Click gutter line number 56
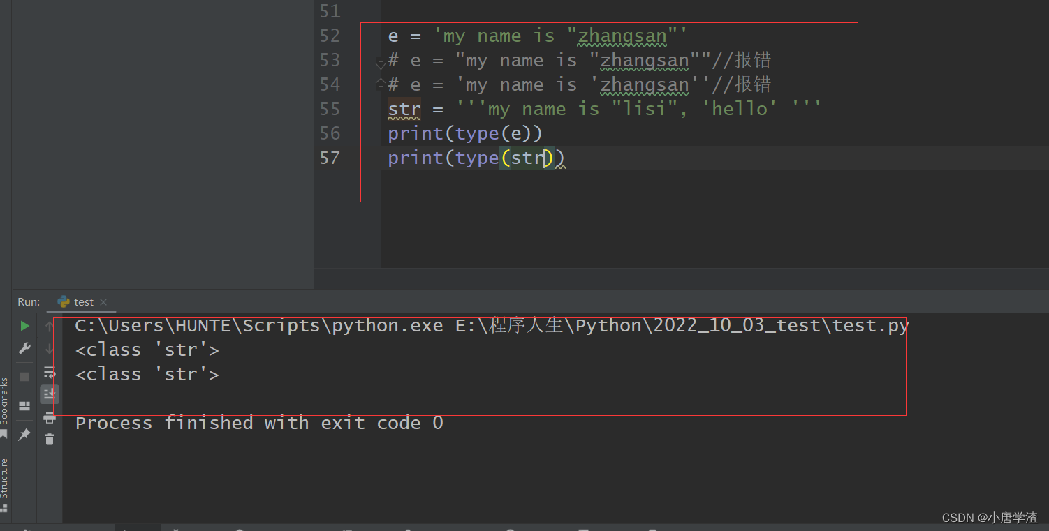Image resolution: width=1049 pixels, height=531 pixels. (330, 134)
